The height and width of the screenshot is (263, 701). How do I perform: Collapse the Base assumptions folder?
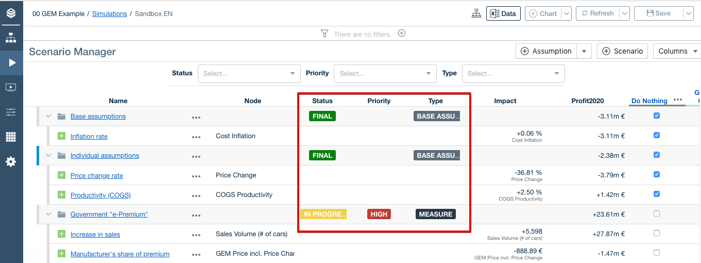[x=49, y=117]
